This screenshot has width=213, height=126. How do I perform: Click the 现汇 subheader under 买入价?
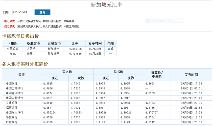coord(55,78)
